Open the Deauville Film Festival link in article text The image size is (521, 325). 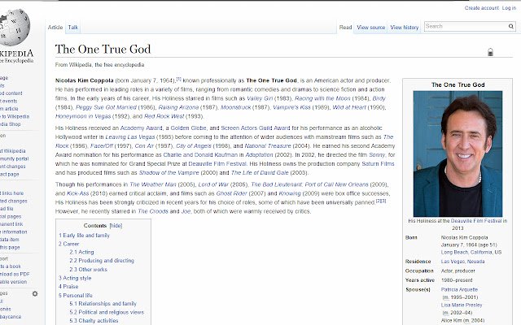tap(217, 164)
